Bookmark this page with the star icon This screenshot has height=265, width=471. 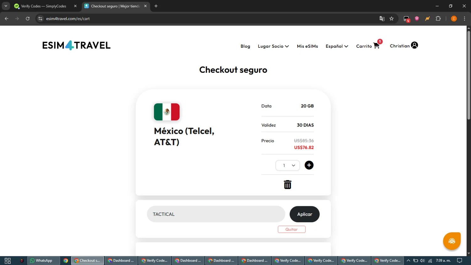(x=392, y=19)
